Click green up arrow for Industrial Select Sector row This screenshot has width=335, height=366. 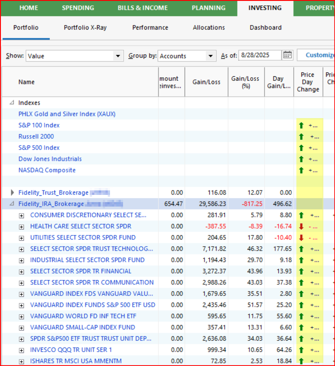(301, 260)
